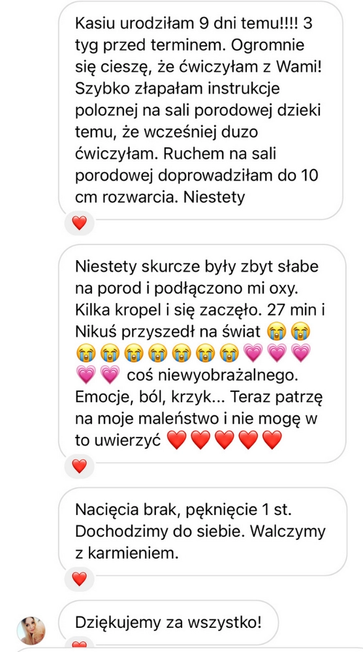
Task: Tap heart reaction under 'Kasiu urodziłam' message
Action: tap(79, 223)
